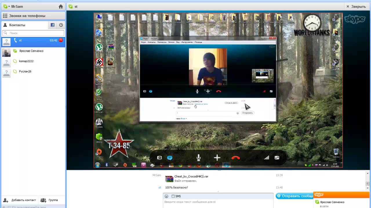Open Корзина recycle bin on shared desktop
Viewport: 371px width, 208px height.
pyautogui.click(x=336, y=153)
